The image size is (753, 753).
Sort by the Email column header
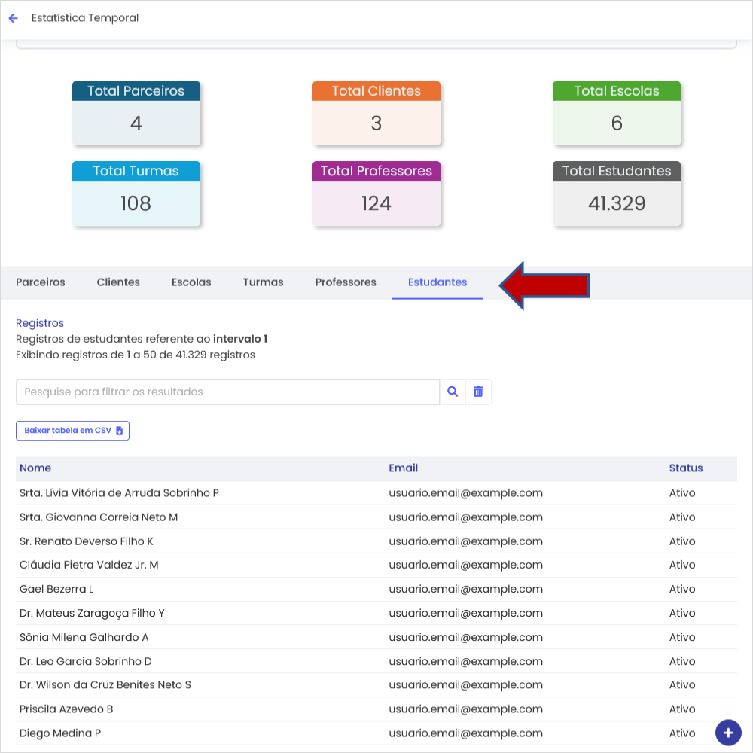pyautogui.click(x=404, y=468)
